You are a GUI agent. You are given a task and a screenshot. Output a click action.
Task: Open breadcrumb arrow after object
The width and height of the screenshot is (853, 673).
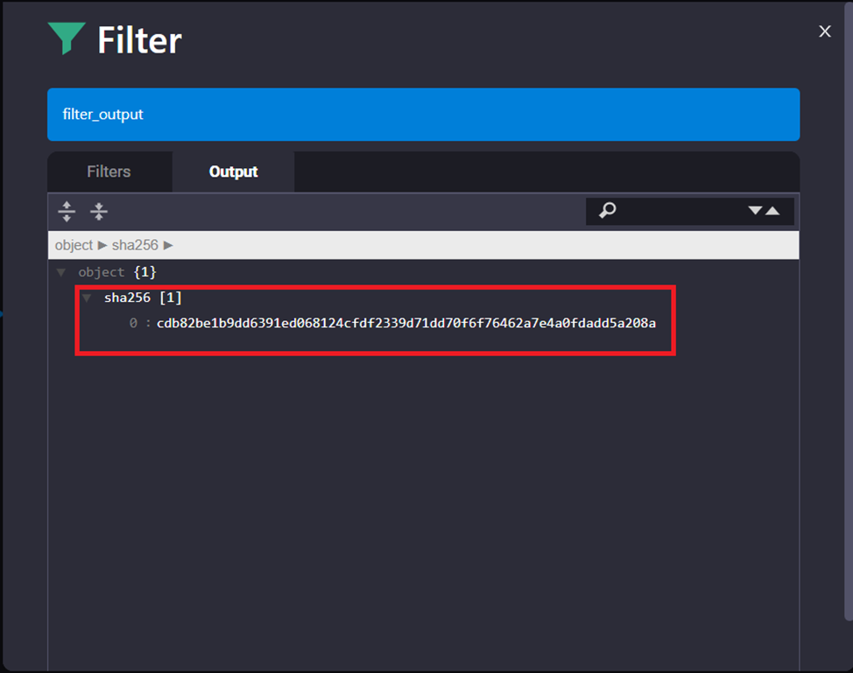tap(102, 245)
